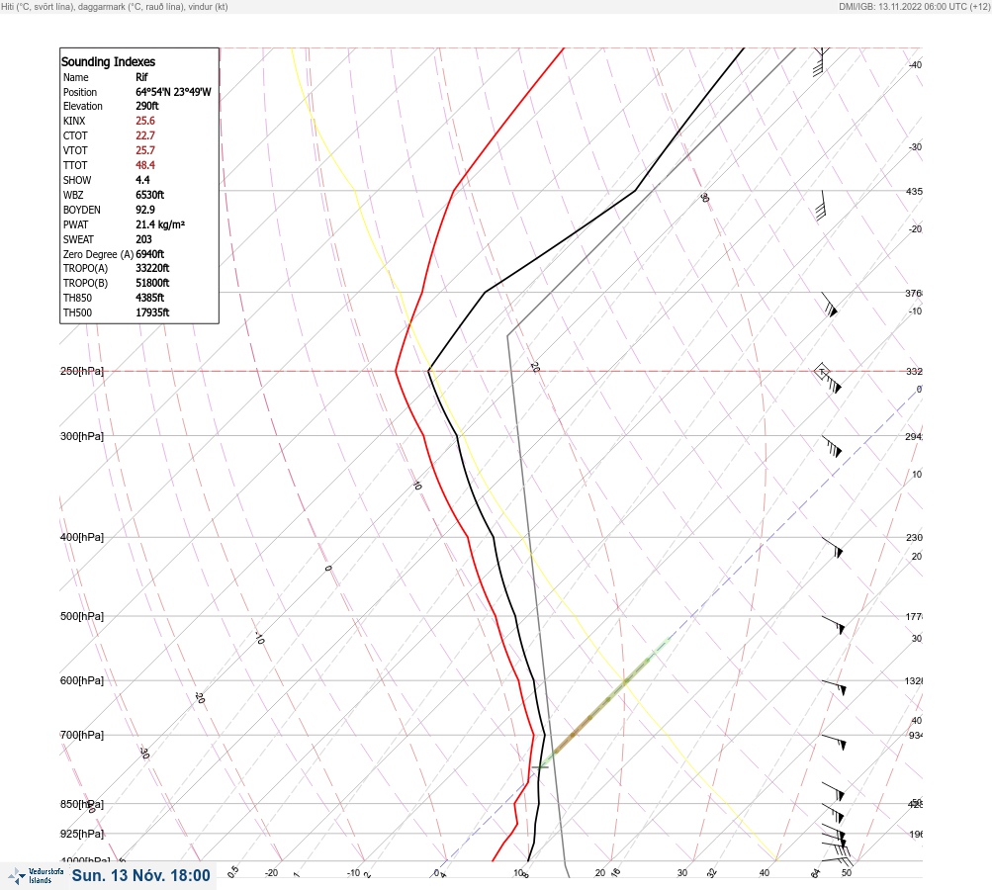This screenshot has width=992, height=890.
Task: Click the SHOW value '4.4'
Action: (143, 180)
